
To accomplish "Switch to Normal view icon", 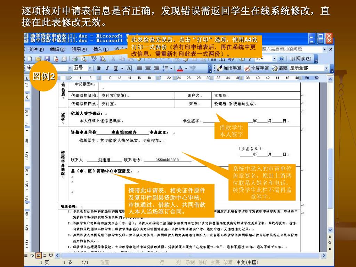I will click(x=26, y=256).
